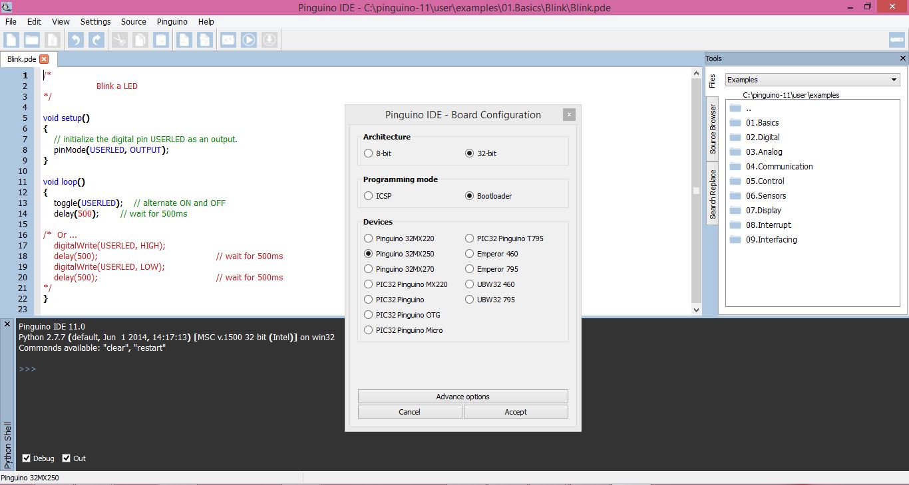Select PIC32 Pinguino OTG device
The width and height of the screenshot is (909, 485).
[x=402, y=315]
